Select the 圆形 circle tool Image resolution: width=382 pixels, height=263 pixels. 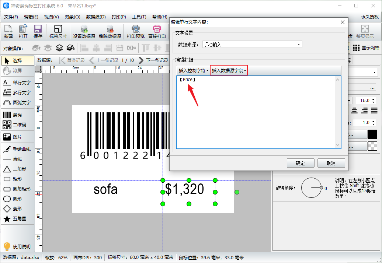(18, 199)
